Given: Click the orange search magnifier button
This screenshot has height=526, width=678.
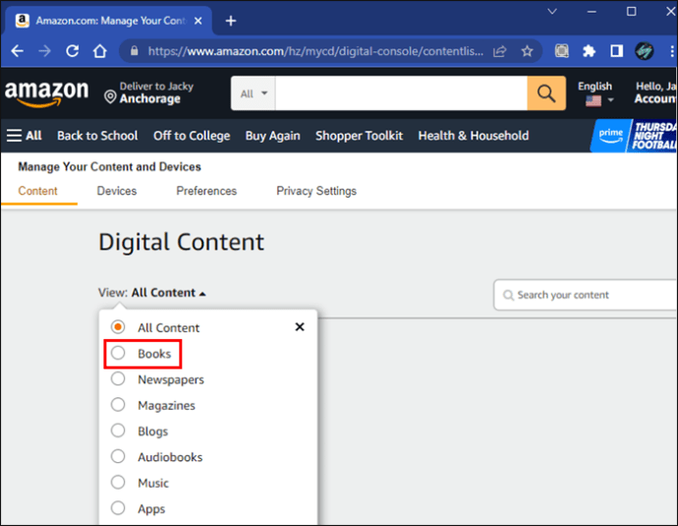Looking at the screenshot, I should 546,93.
